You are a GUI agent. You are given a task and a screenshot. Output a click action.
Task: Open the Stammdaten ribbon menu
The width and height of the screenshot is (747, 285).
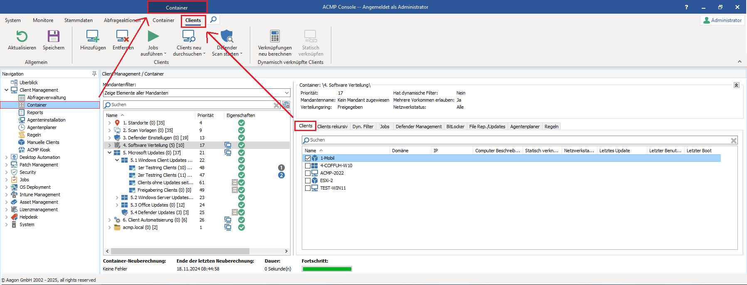tap(78, 20)
